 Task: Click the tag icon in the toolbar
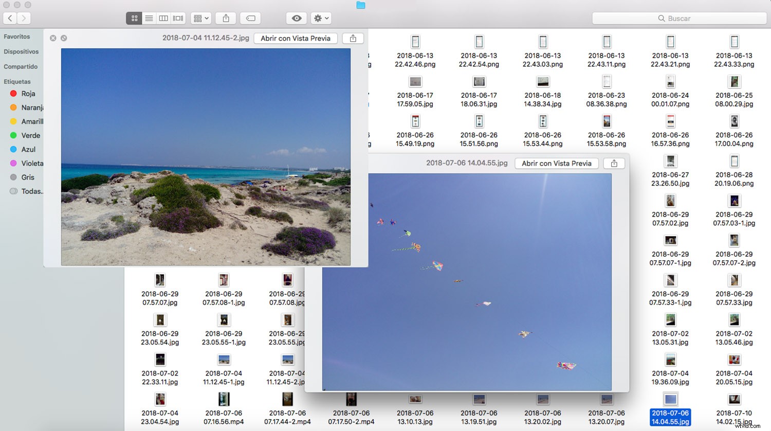[250, 18]
